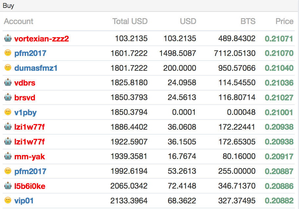Click the Account column header
This screenshot has width=299, height=209.
18,21
